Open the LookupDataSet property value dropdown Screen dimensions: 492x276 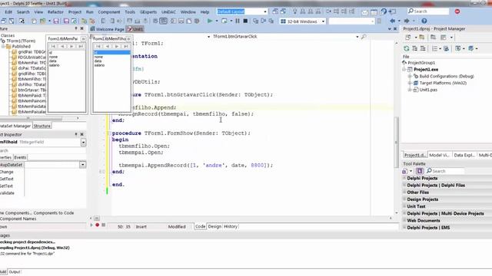click(82, 165)
